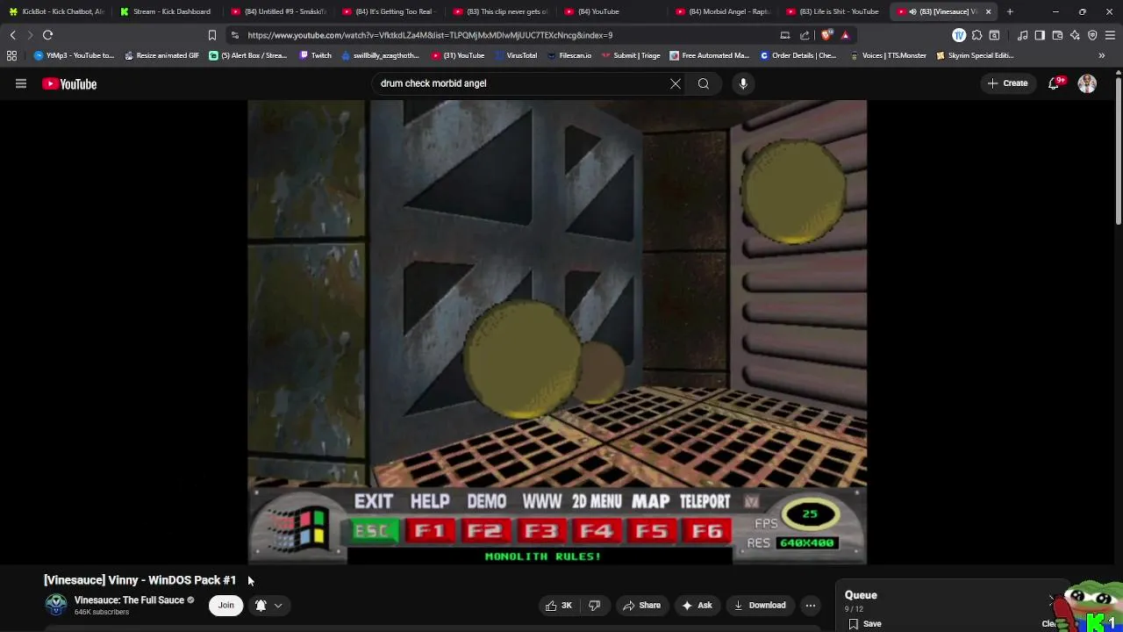
Task: Open the browser apps grid icon
Action: coord(11,55)
